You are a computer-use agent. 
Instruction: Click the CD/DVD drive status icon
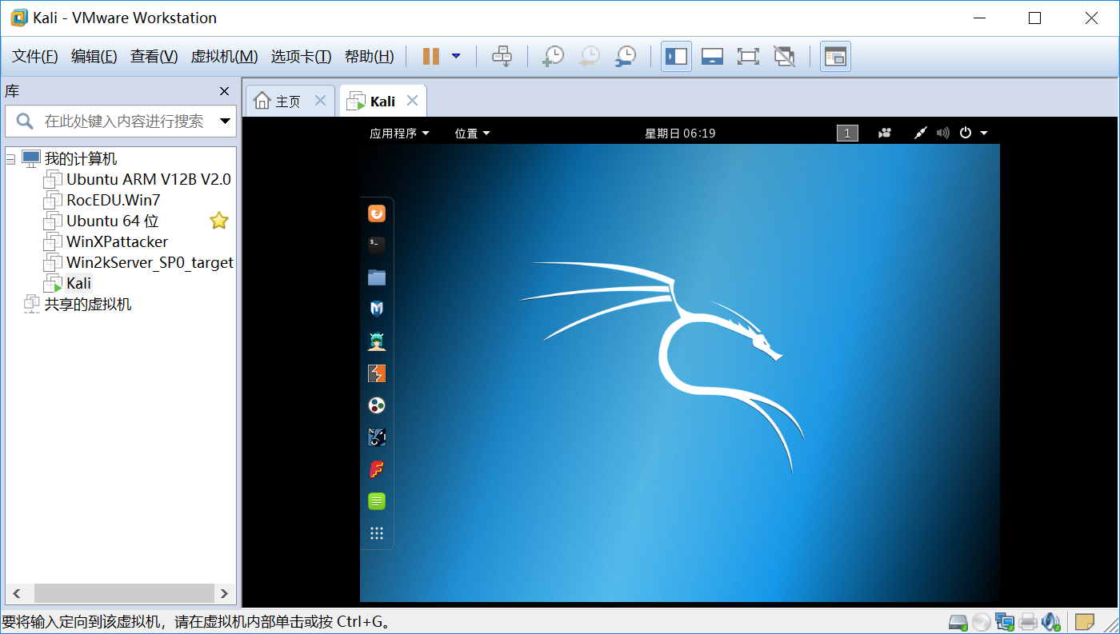(982, 622)
